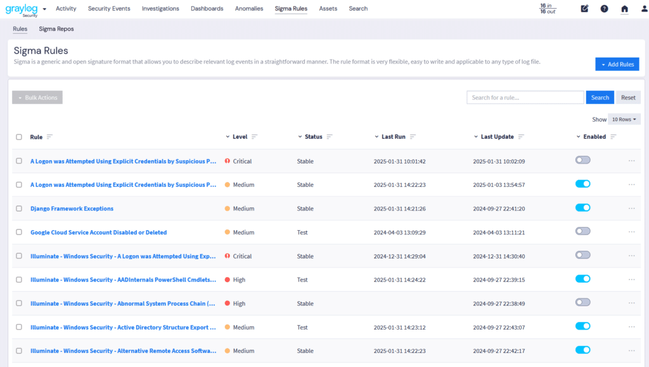649x367 pixels.
Task: Open actions menu for Google Cloud Service Account rule
Action: tap(632, 232)
